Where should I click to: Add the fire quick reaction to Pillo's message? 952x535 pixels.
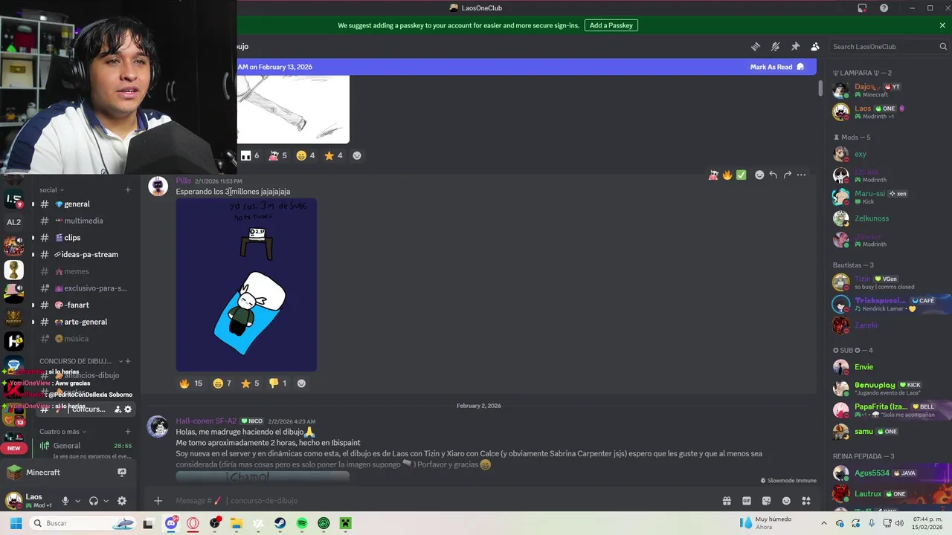pos(727,175)
